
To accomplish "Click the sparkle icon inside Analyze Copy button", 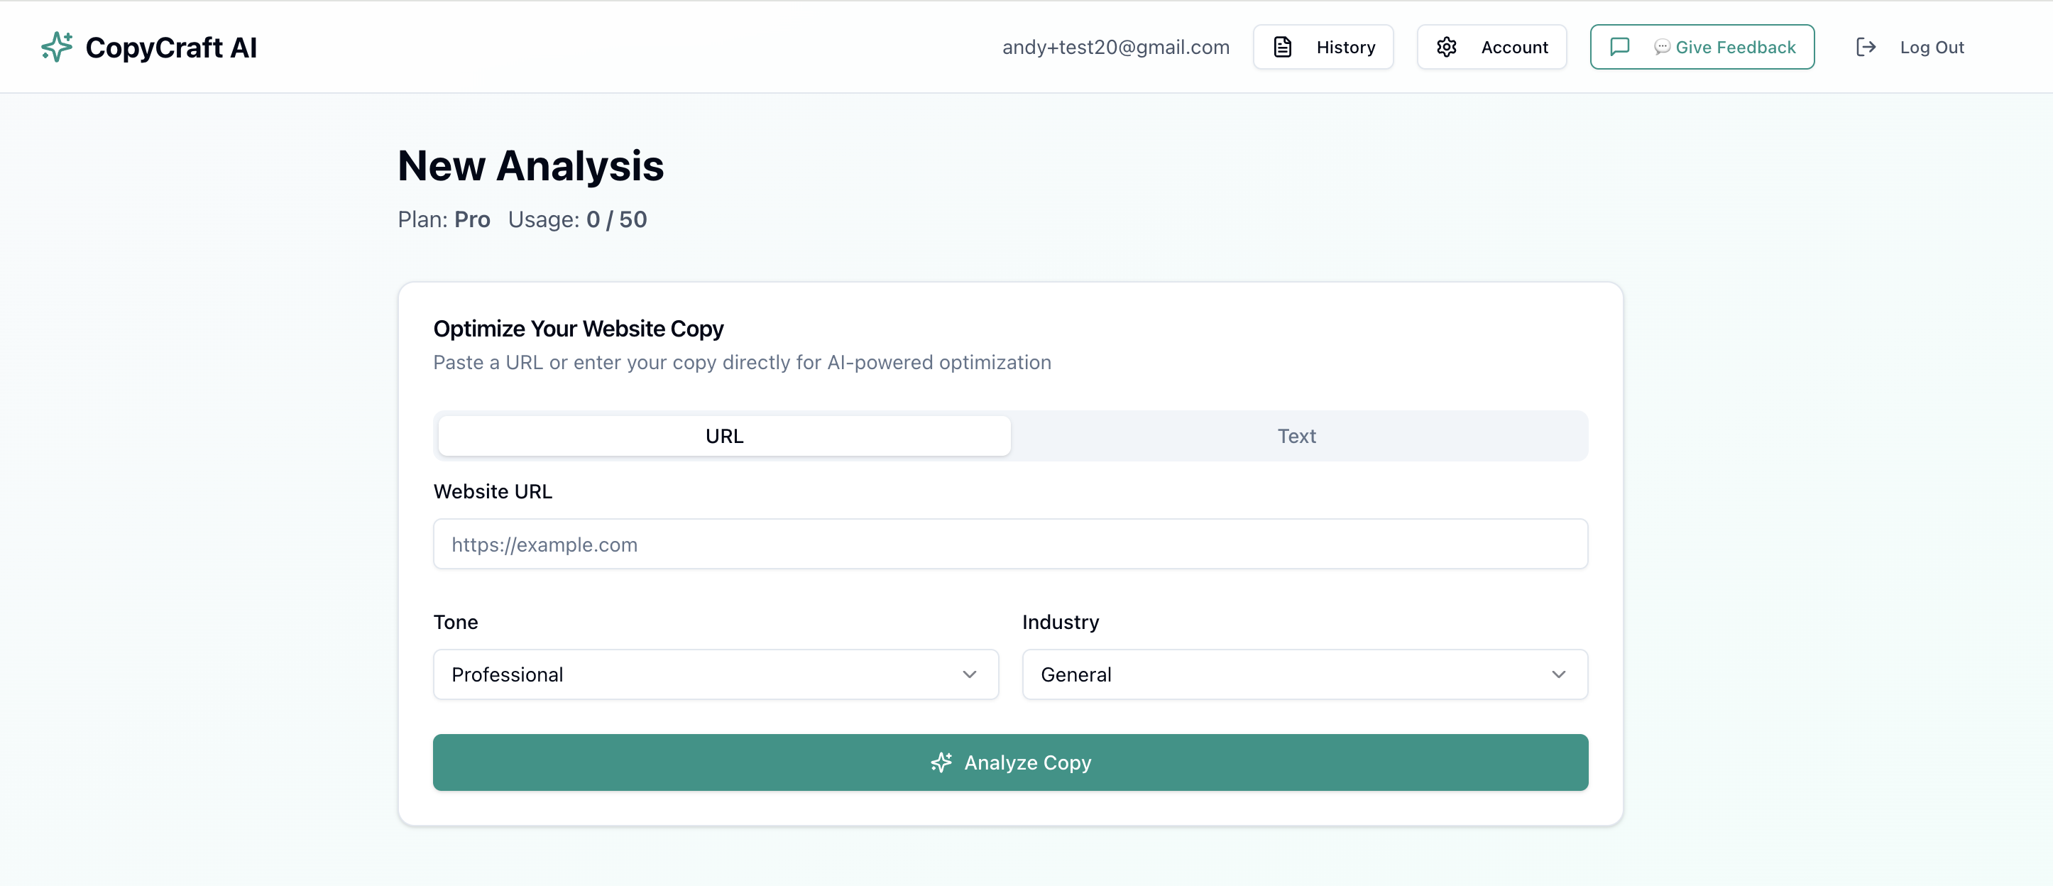I will tap(941, 762).
